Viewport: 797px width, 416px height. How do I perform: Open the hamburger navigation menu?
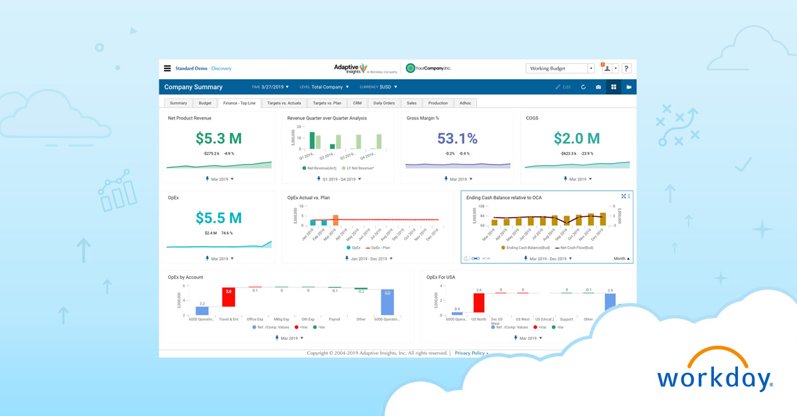pyautogui.click(x=167, y=68)
